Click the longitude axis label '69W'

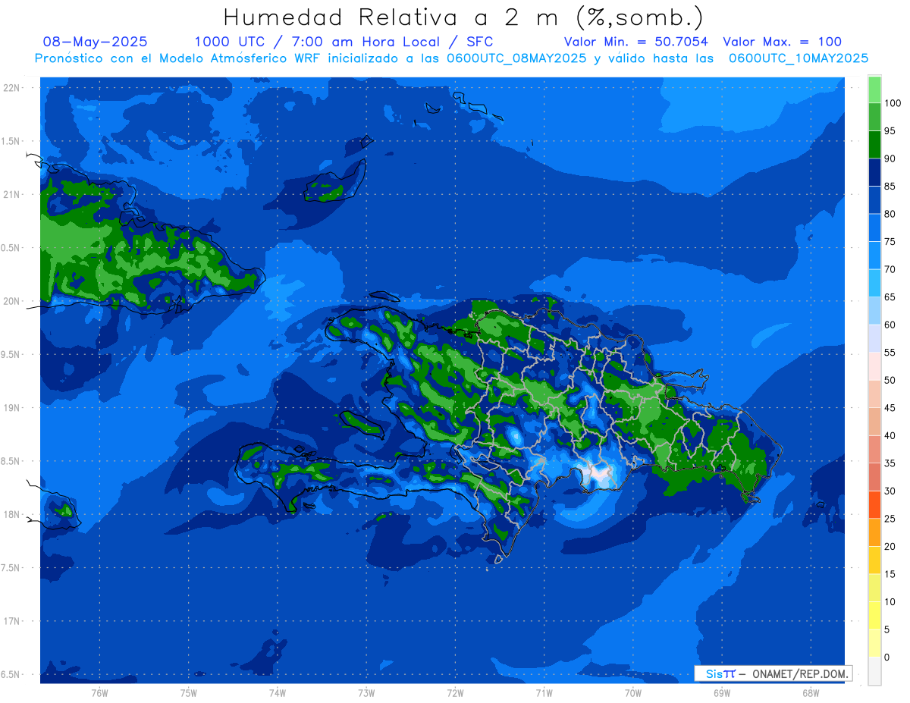721,692
